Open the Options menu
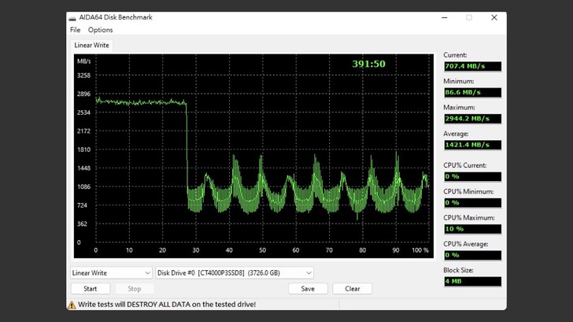The height and width of the screenshot is (322, 573). (100, 30)
